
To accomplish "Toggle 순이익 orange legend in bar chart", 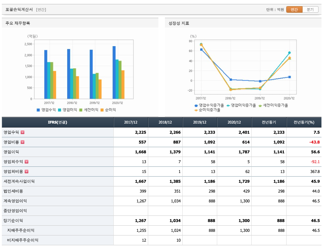I will click(x=108, y=110).
